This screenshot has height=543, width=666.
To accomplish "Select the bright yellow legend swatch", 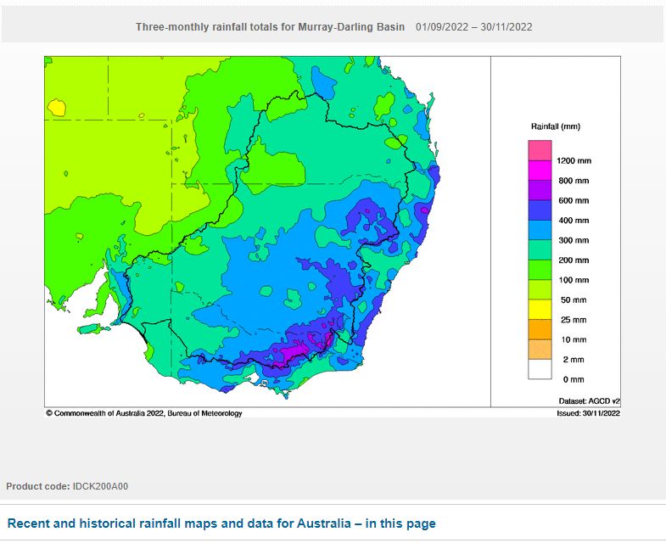I will pyautogui.click(x=540, y=309).
